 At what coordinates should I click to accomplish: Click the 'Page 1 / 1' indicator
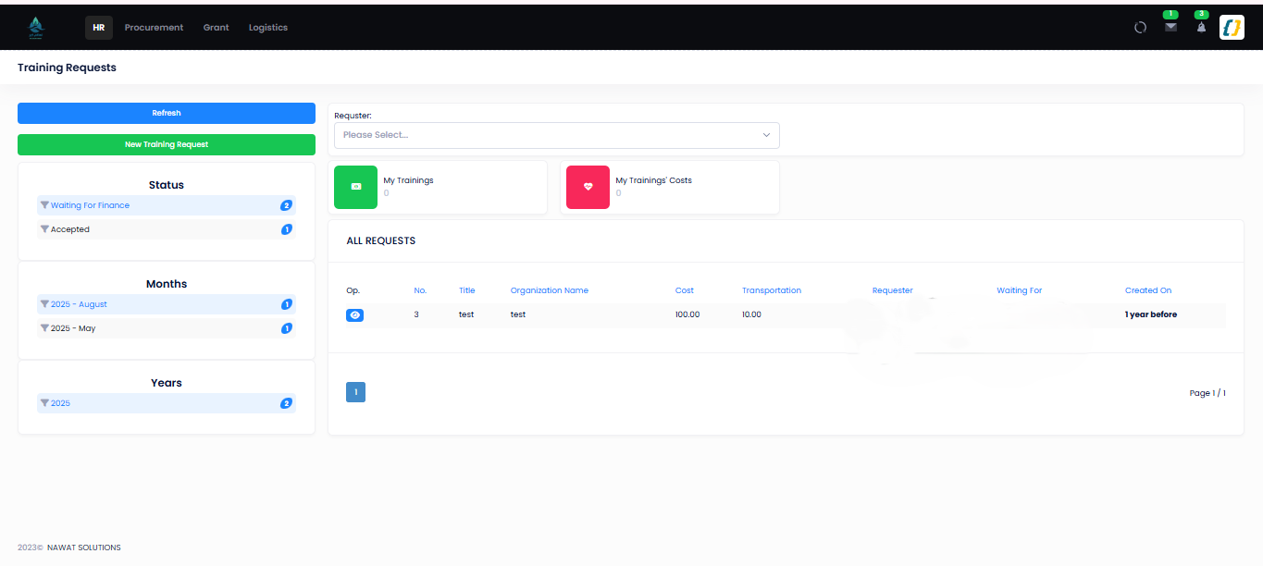coord(1207,393)
